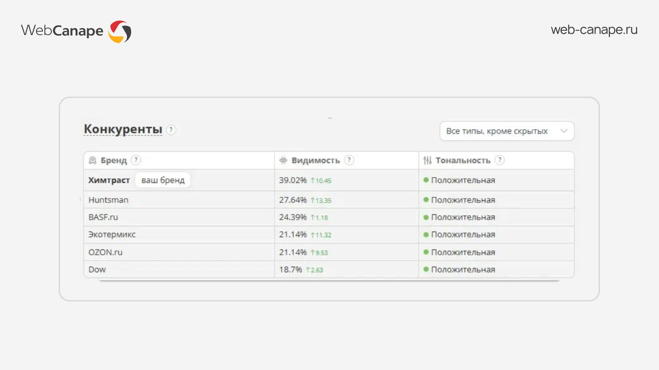Image resolution: width=659 pixels, height=370 pixels.
Task: Sort table by Бренд column header
Action: [114, 160]
